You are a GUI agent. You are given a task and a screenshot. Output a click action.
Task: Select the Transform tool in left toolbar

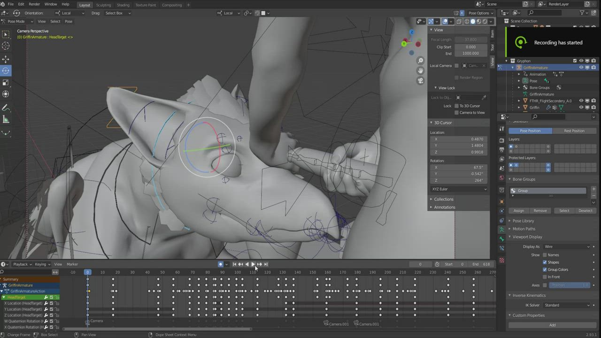click(x=6, y=94)
